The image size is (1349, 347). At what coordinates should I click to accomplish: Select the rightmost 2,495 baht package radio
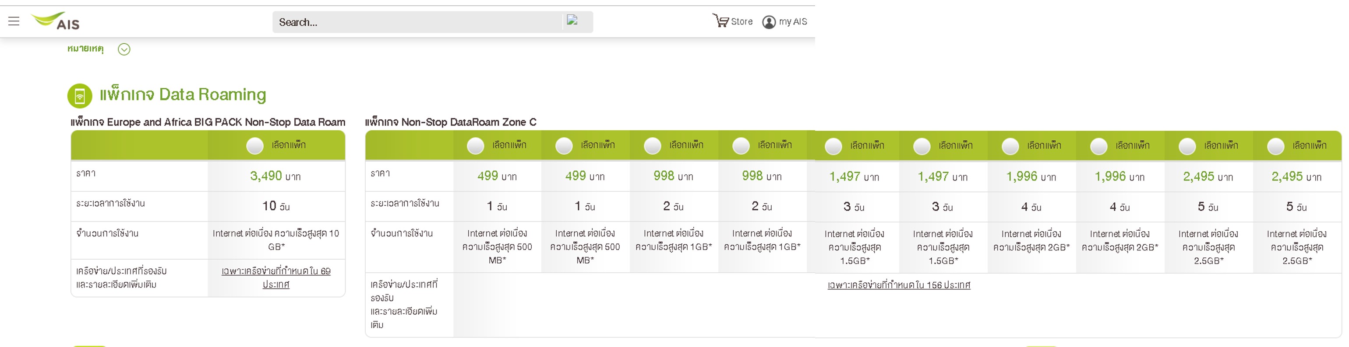tap(1276, 146)
